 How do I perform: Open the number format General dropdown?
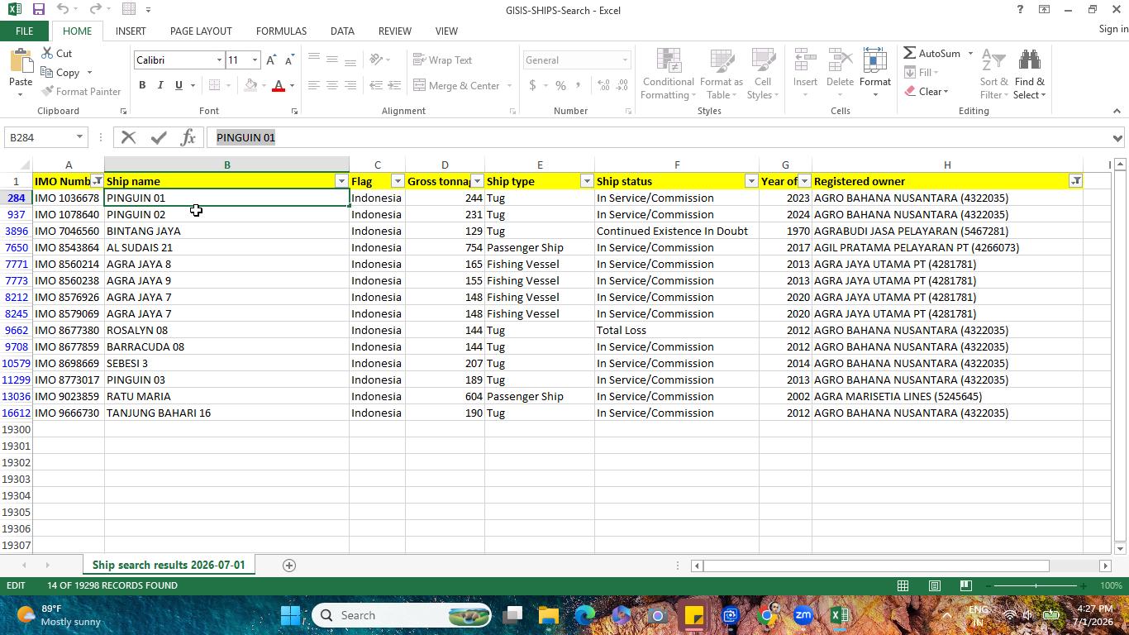coord(625,60)
